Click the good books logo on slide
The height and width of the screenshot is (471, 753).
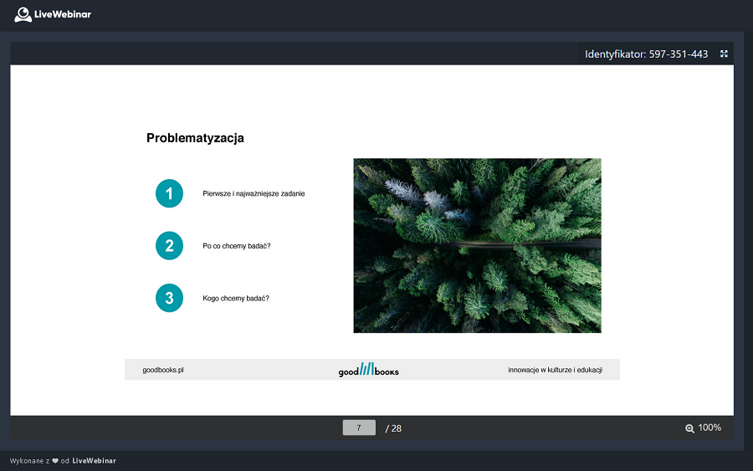(368, 369)
